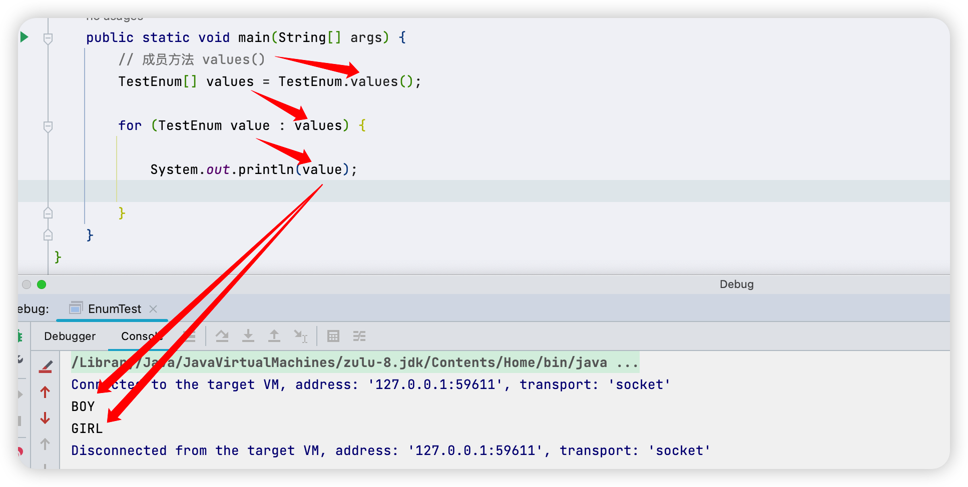
Task: Click the java command path line
Action: (355, 362)
